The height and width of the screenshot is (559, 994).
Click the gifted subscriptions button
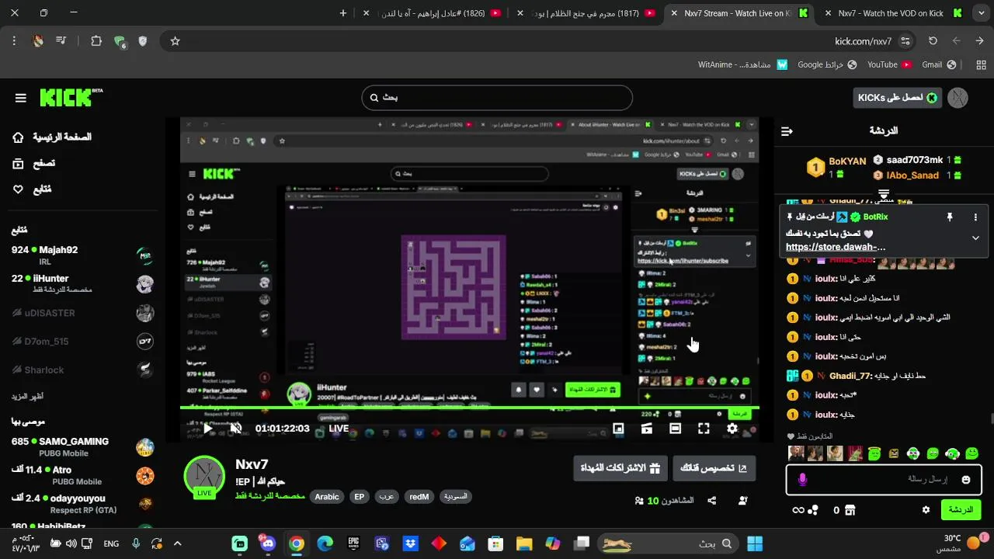(x=620, y=468)
